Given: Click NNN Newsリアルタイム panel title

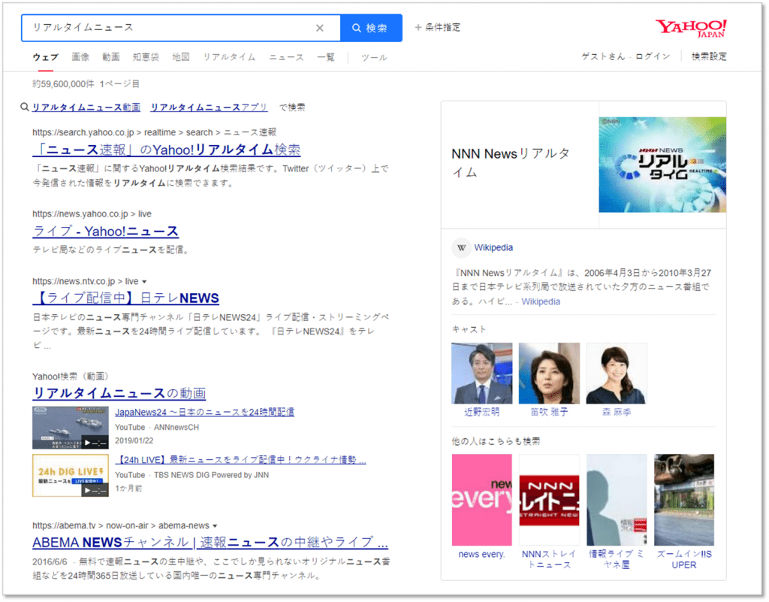Looking at the screenshot, I should tap(511, 163).
